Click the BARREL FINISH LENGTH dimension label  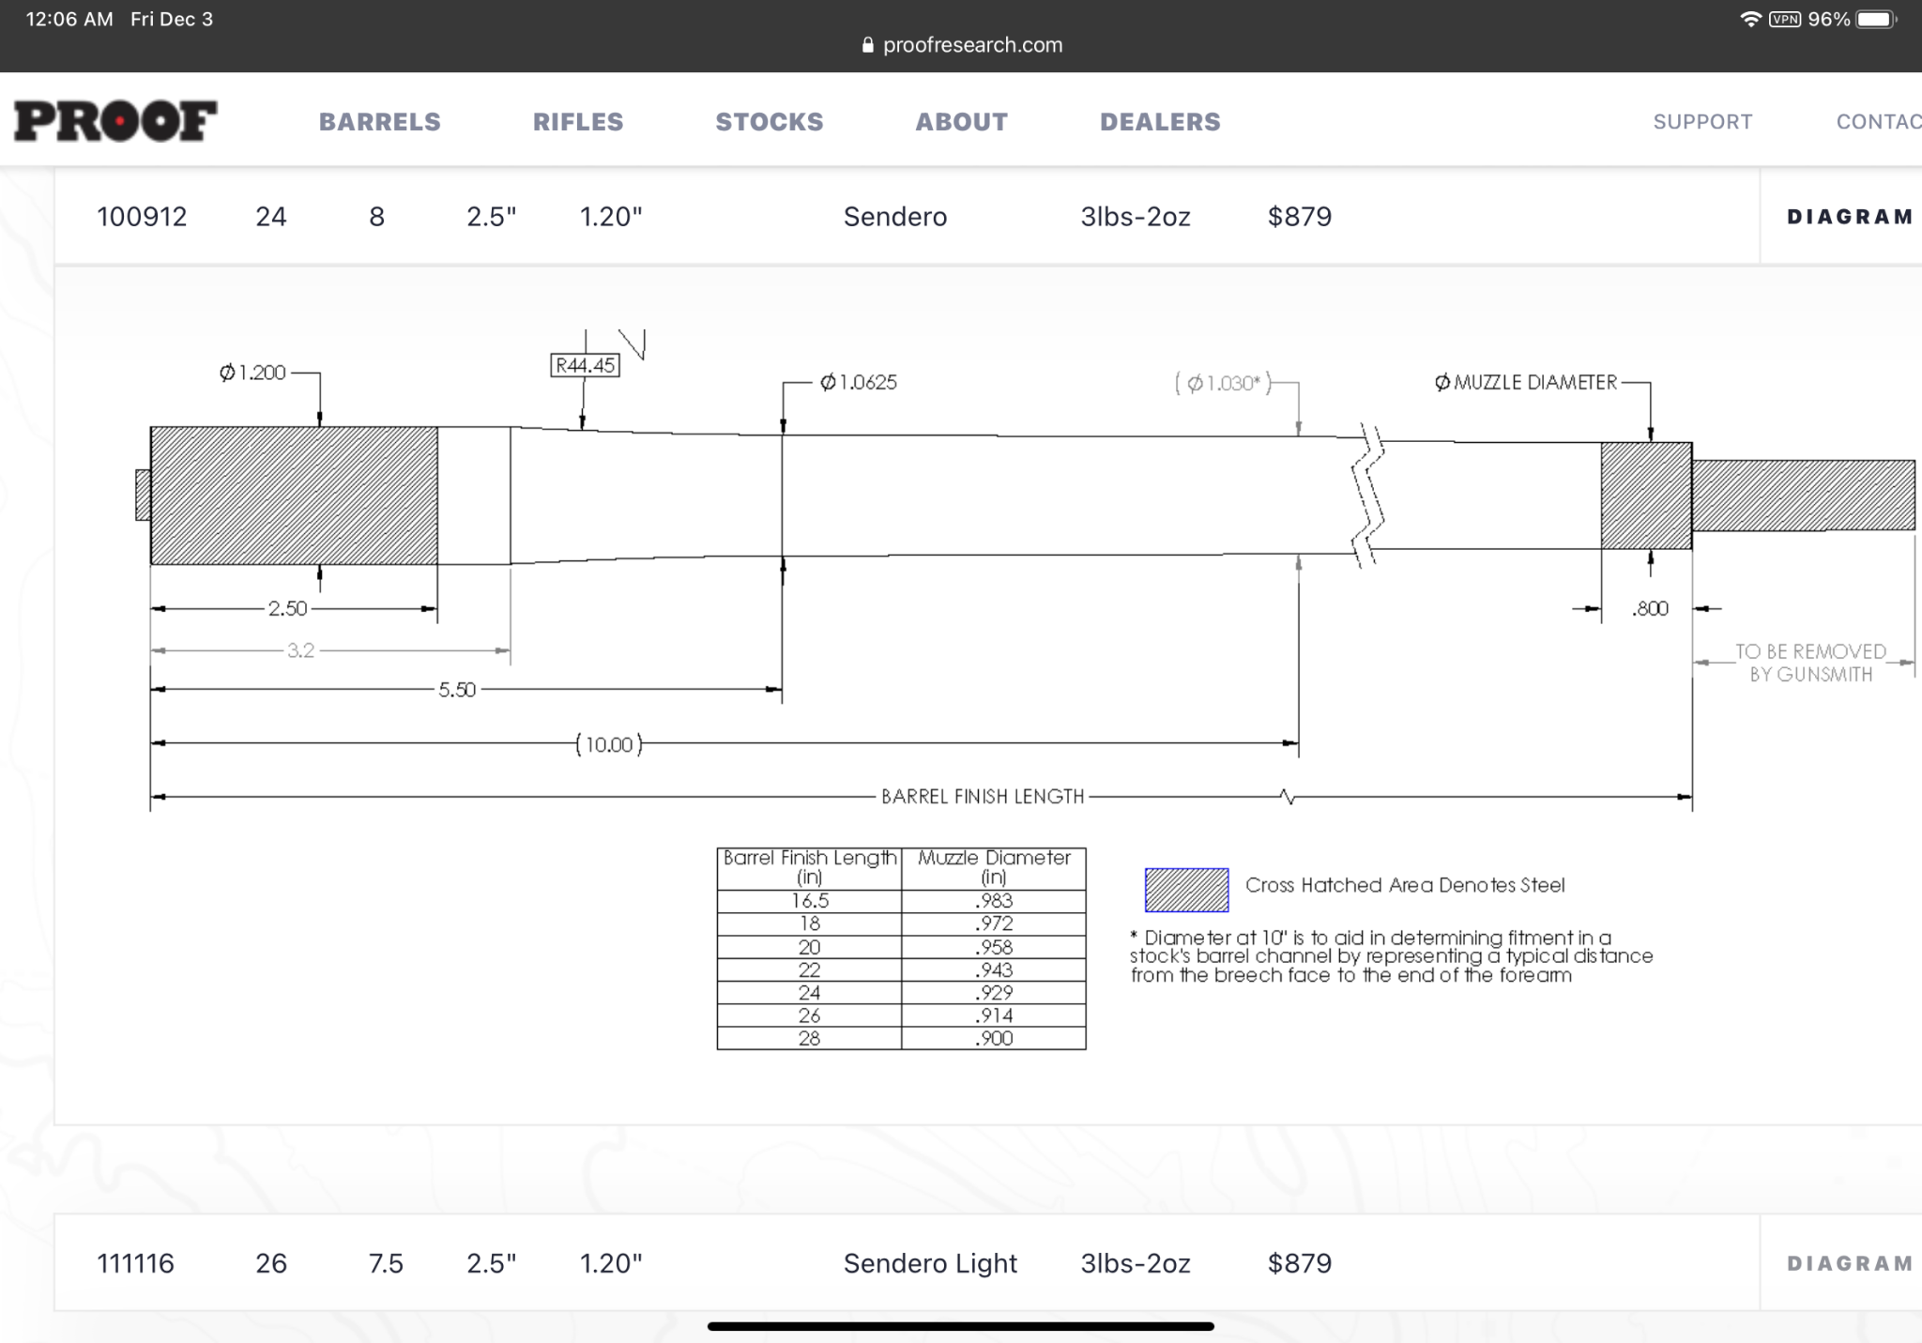point(983,797)
